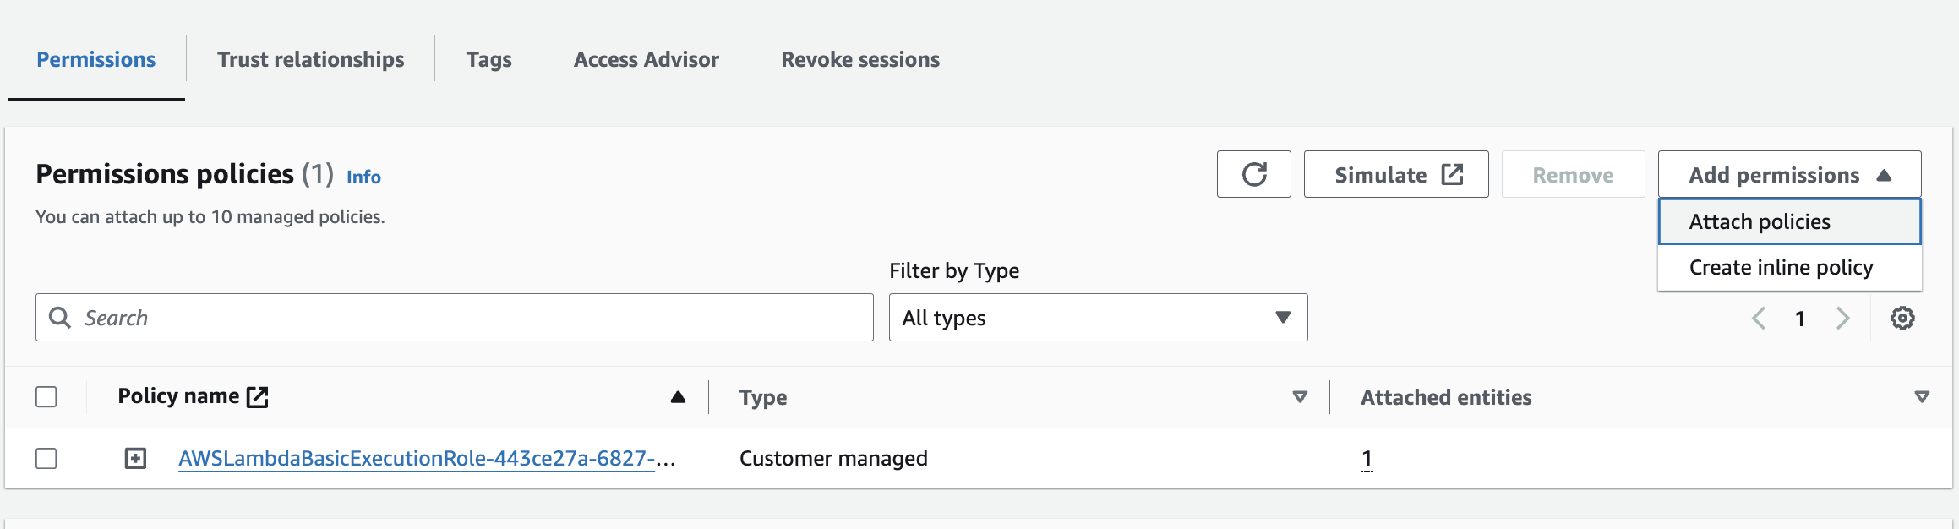The image size is (1959, 529).
Task: Choose Create inline policy option
Action: click(1781, 268)
